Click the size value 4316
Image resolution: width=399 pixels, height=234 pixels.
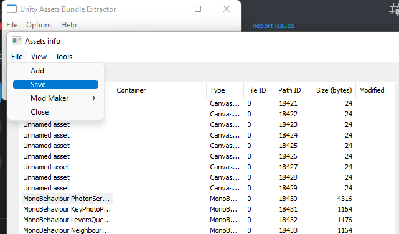[x=345, y=199]
